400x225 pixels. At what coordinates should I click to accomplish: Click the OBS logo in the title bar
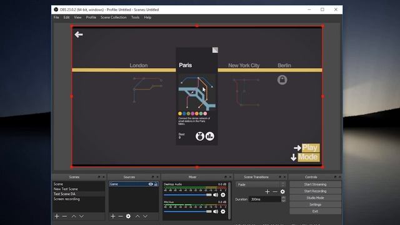click(x=56, y=10)
